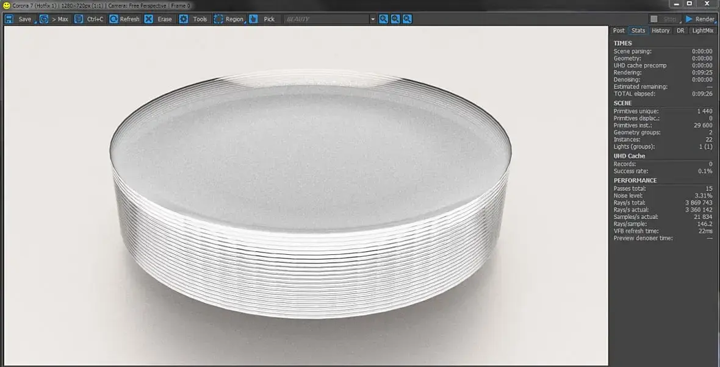Open the BEAUTY render element dropdown
720x367 pixels.
click(x=329, y=20)
